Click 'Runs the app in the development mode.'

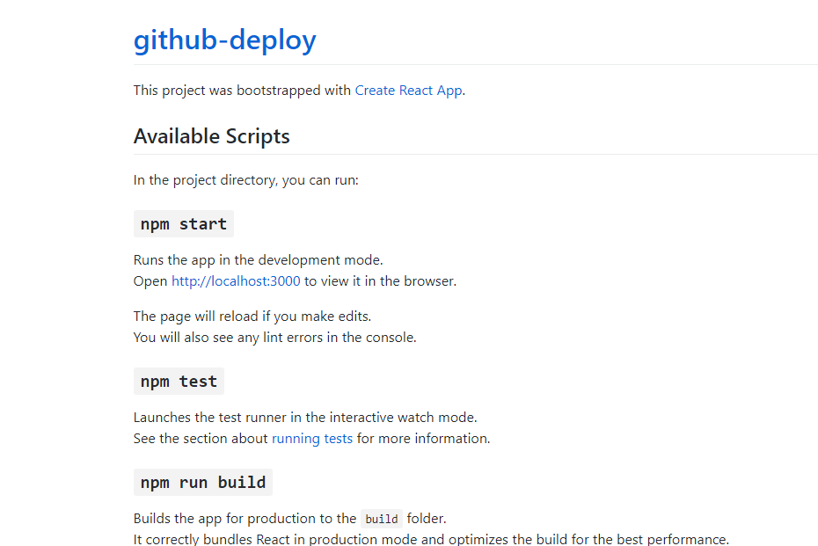(259, 259)
